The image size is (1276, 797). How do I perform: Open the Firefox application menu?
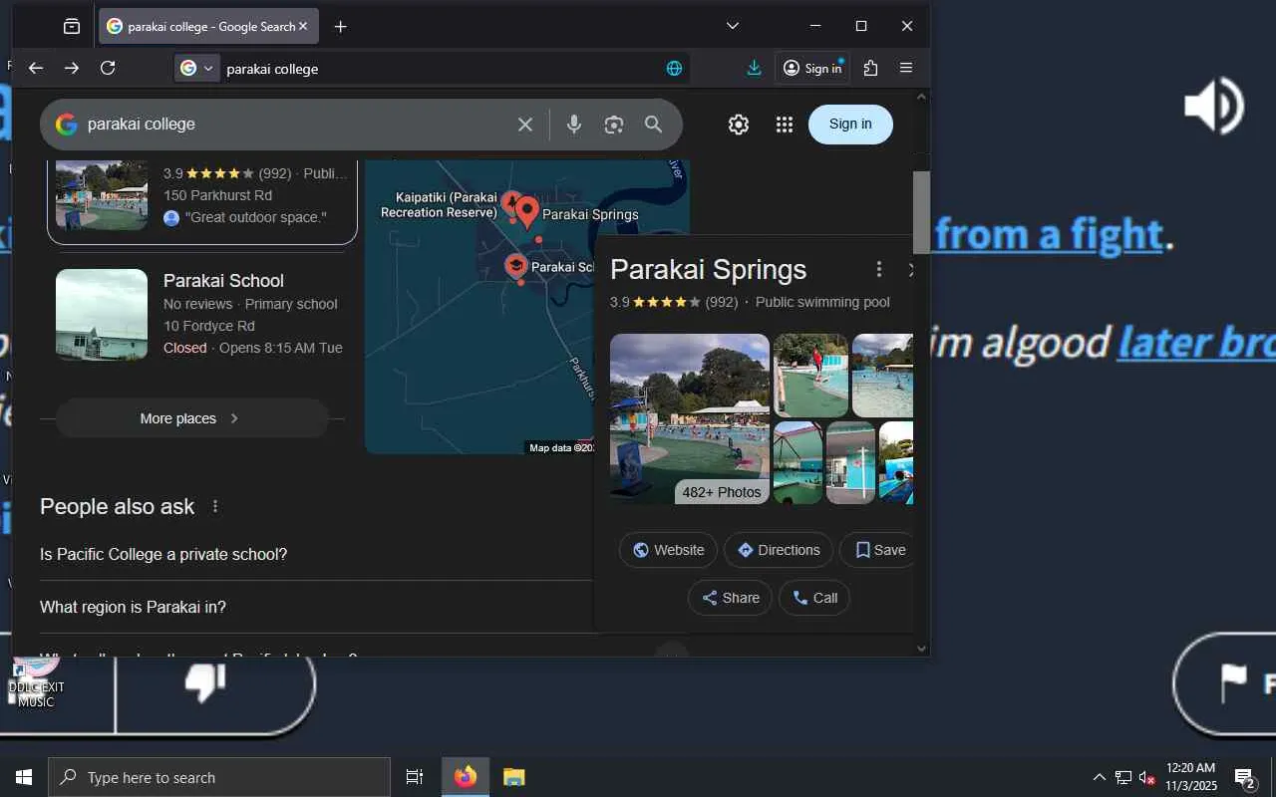(x=906, y=68)
